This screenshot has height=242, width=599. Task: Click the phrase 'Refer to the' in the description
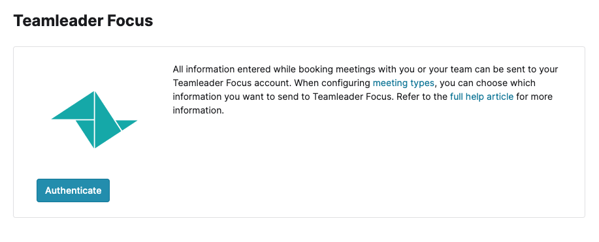click(x=422, y=97)
